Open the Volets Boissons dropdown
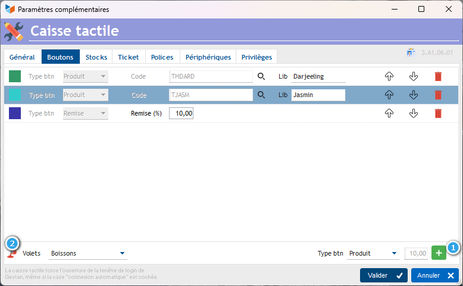Viewport: 463px width, 286px height. [x=88, y=253]
